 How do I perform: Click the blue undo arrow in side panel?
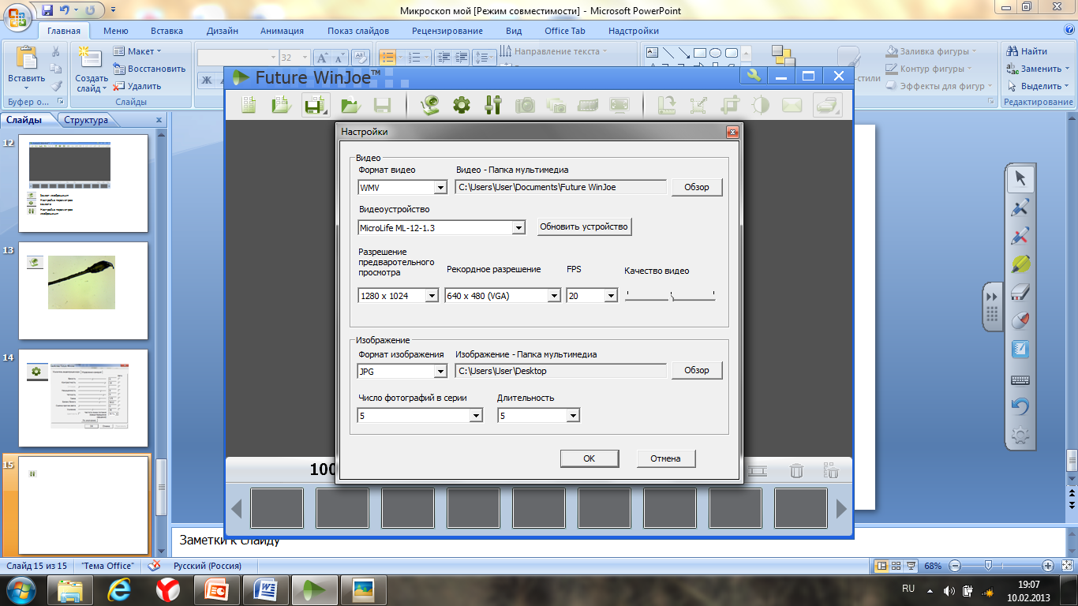coord(1020,407)
